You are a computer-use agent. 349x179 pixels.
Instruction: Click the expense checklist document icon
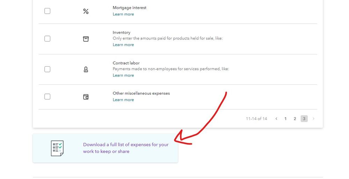click(x=57, y=148)
